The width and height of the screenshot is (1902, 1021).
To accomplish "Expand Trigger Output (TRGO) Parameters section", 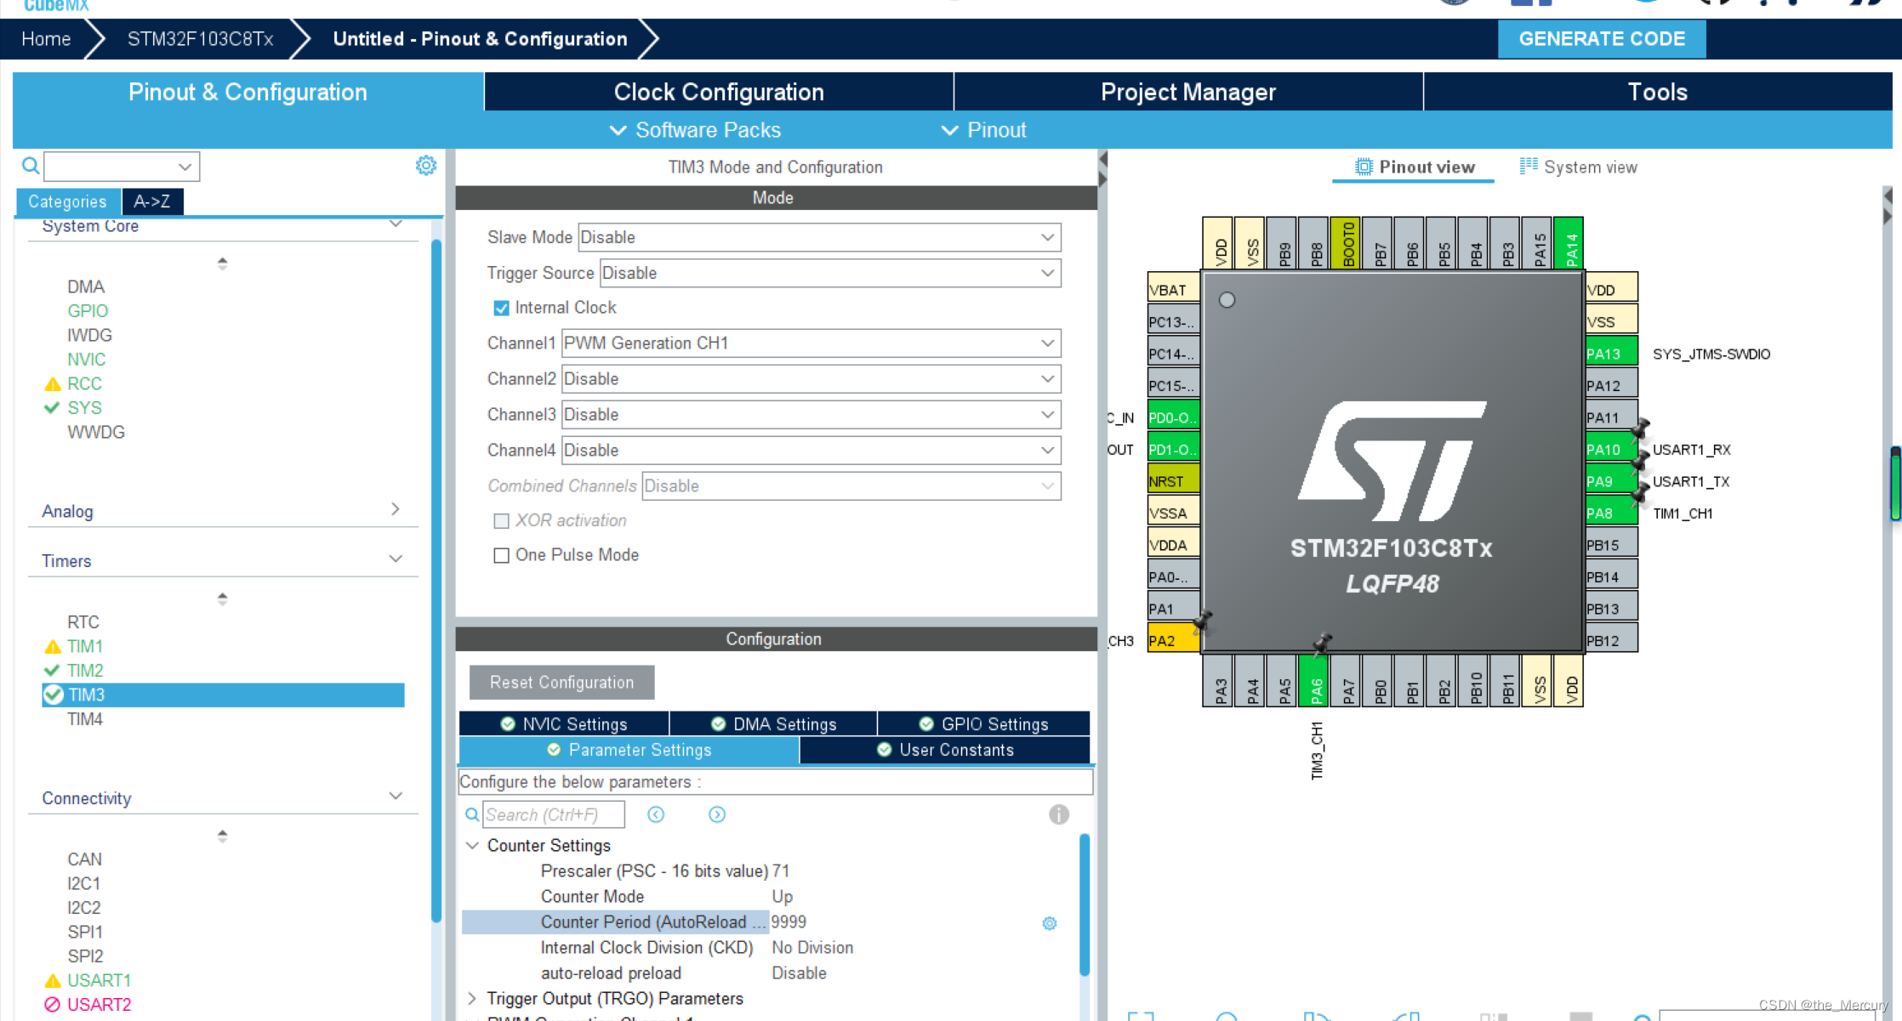I will coord(472,998).
